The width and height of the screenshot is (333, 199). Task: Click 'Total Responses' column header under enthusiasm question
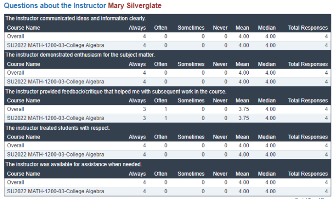point(308,64)
